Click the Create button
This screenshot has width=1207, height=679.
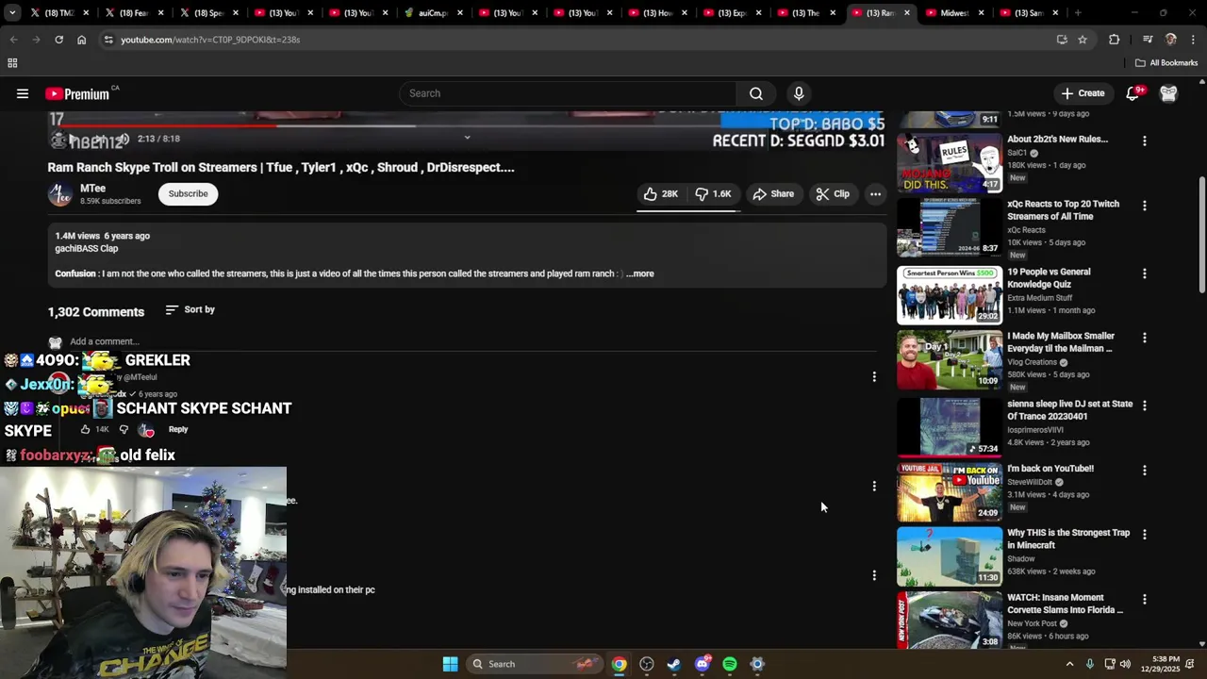[x=1083, y=93]
